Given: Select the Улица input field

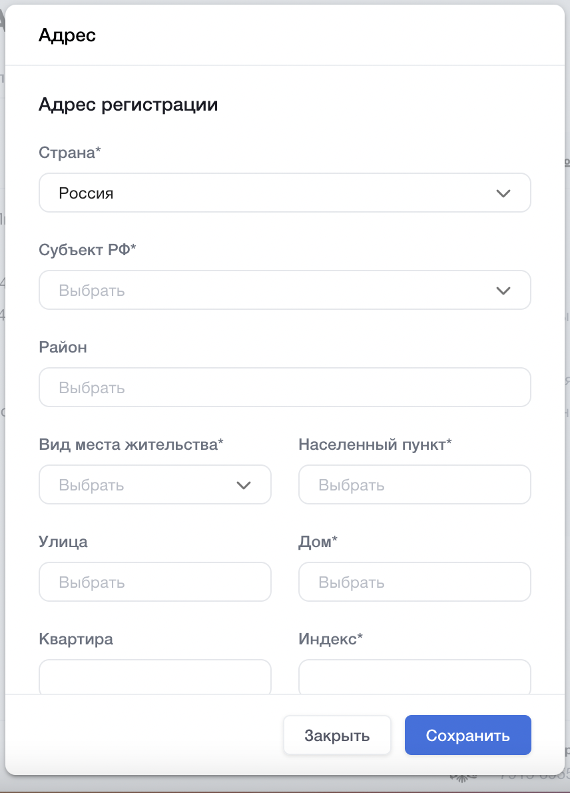Looking at the screenshot, I should coord(154,582).
